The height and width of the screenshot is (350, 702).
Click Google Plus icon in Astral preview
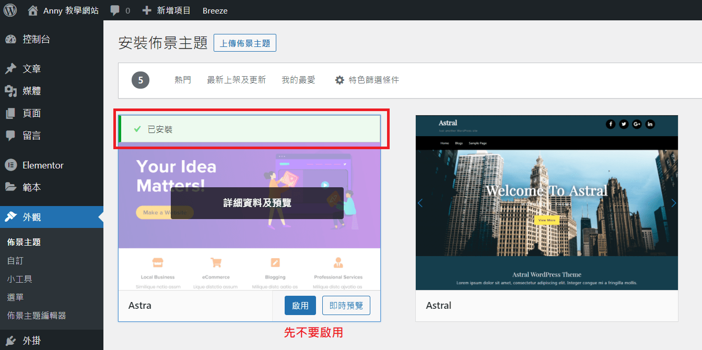coord(637,124)
